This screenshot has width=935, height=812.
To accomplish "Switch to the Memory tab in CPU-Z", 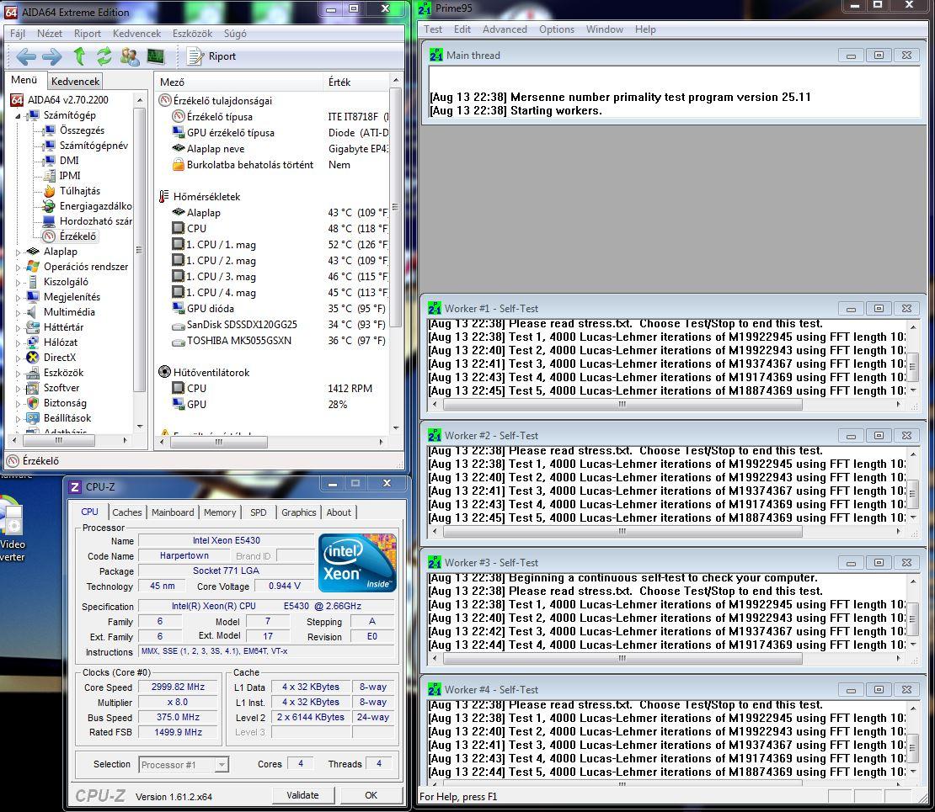I will (220, 512).
